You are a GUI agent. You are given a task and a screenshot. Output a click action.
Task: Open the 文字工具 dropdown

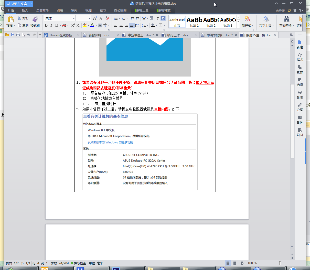coord(266,22)
